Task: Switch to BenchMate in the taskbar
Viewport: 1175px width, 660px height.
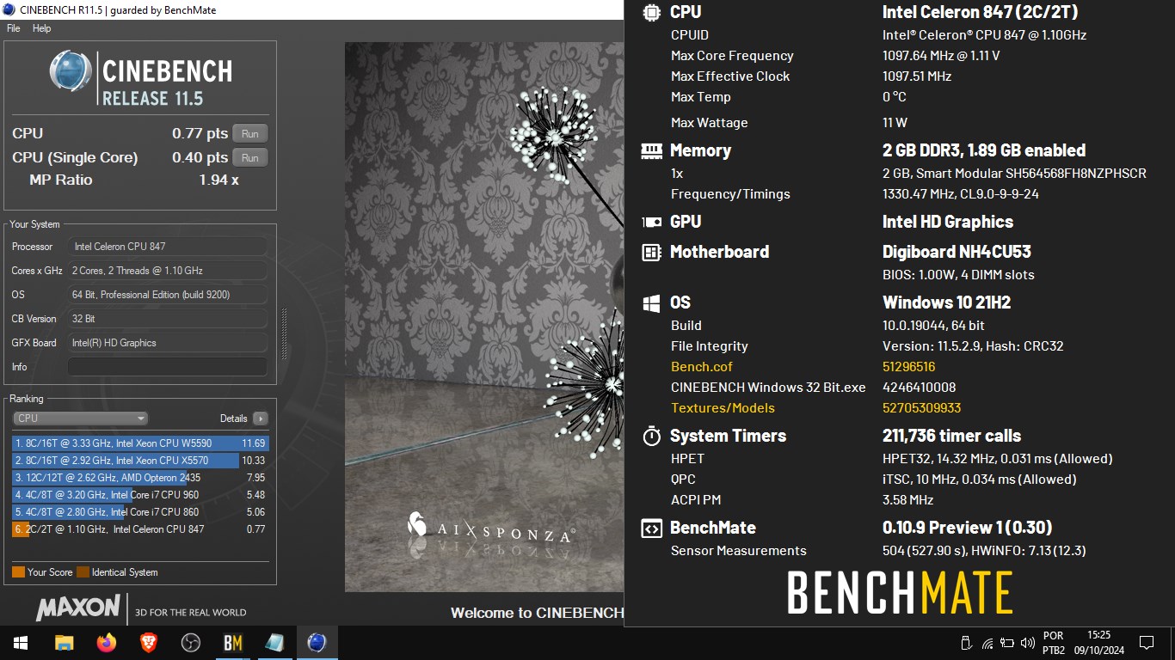Action: click(x=233, y=643)
